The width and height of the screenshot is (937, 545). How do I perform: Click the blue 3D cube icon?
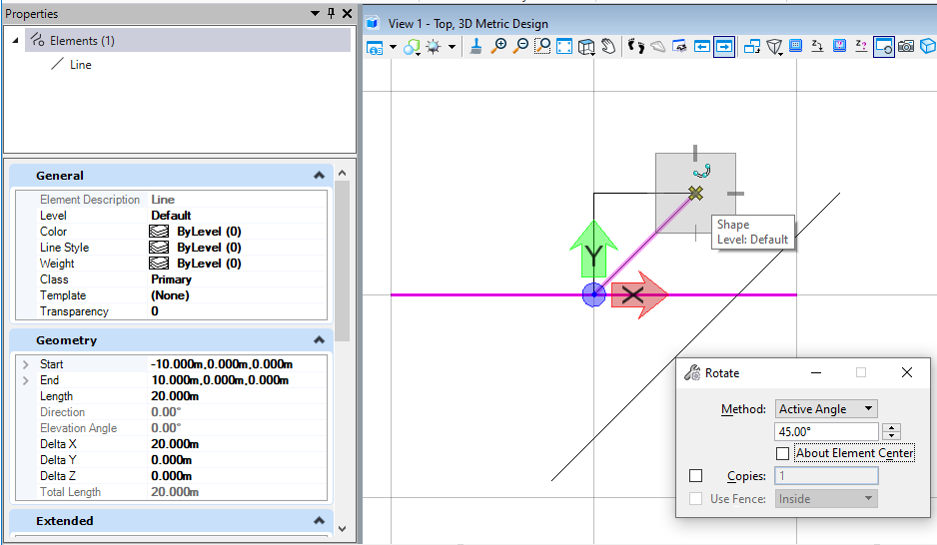(928, 47)
